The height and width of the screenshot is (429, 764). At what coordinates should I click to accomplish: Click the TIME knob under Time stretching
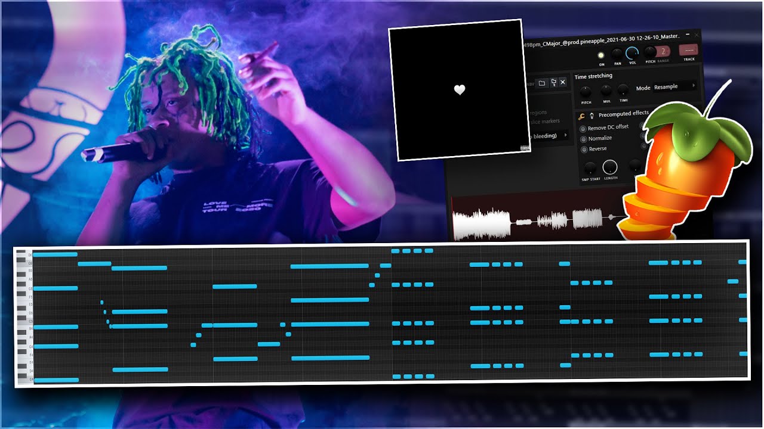point(623,90)
